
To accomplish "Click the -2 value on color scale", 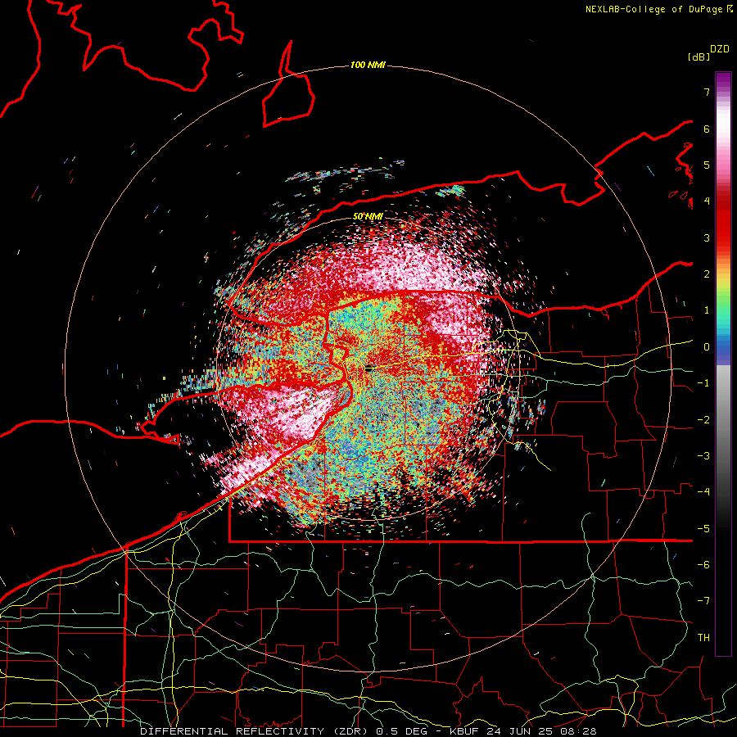I will point(703,420).
